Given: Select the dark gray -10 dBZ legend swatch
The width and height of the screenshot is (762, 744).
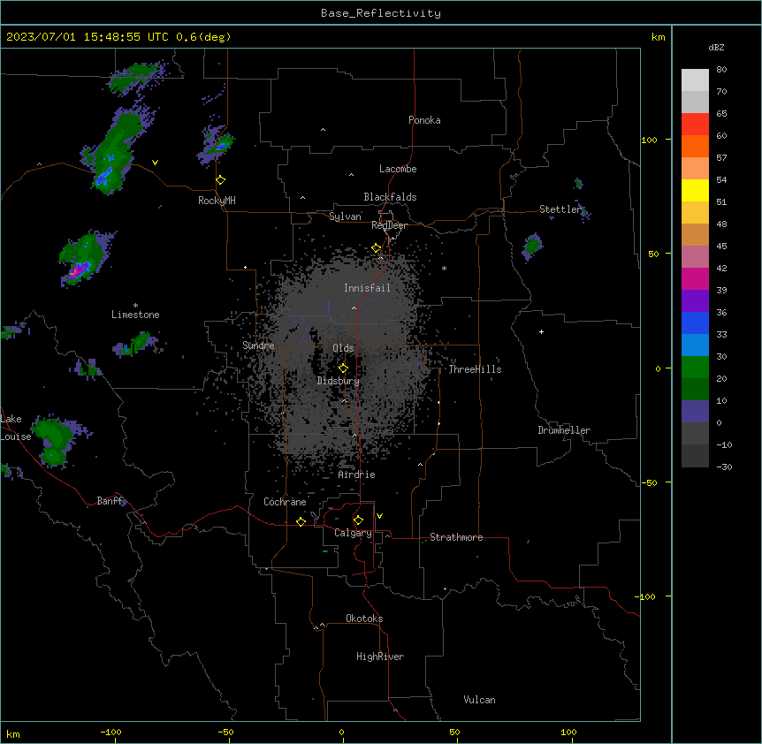Looking at the screenshot, I should click(695, 456).
